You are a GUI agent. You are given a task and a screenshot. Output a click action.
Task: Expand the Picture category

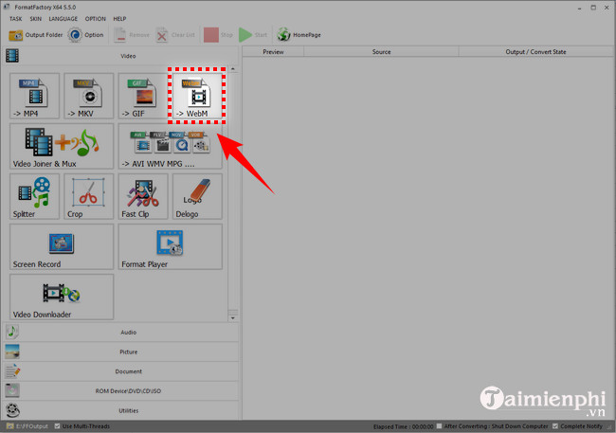coord(121,352)
